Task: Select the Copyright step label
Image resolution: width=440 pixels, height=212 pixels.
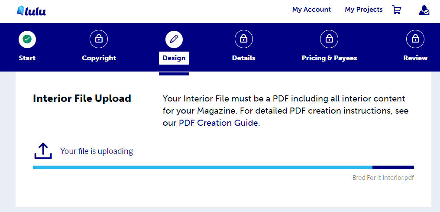Action: [x=99, y=58]
